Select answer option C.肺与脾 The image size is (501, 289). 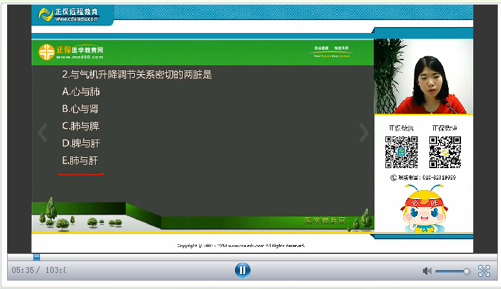tap(81, 125)
